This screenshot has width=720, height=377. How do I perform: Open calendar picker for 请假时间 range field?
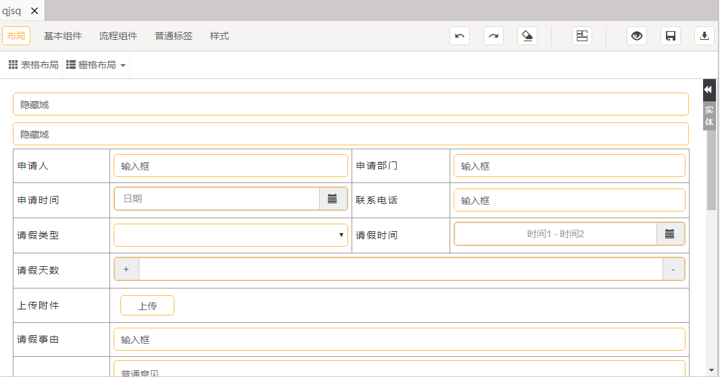(670, 234)
